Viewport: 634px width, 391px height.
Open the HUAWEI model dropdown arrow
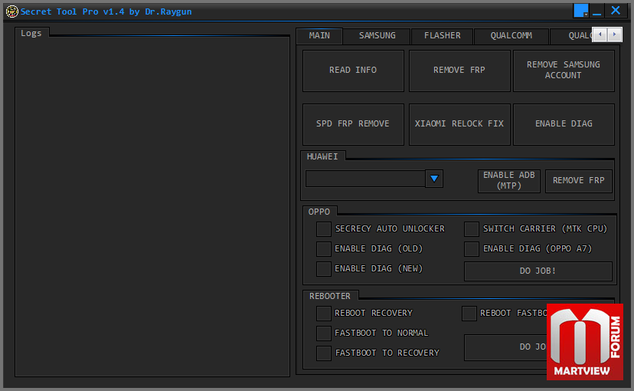tap(434, 179)
